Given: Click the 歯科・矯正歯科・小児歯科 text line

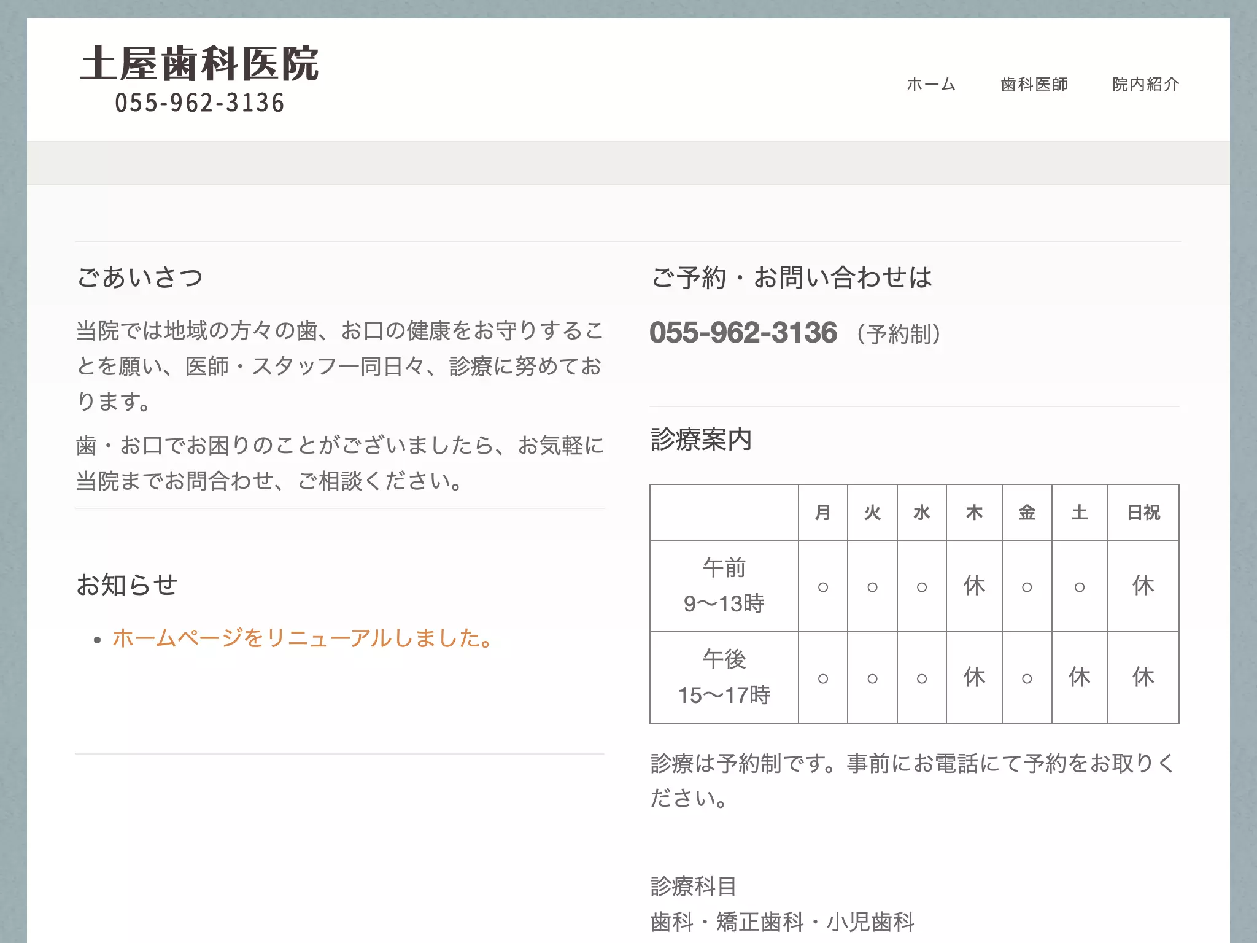Looking at the screenshot, I should [x=783, y=922].
